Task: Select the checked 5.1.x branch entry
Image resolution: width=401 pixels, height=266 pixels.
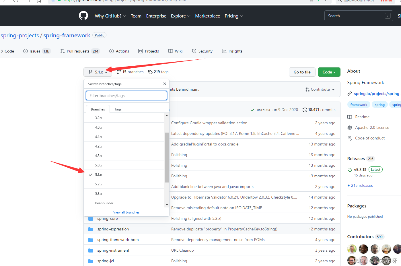Action: tap(124, 175)
